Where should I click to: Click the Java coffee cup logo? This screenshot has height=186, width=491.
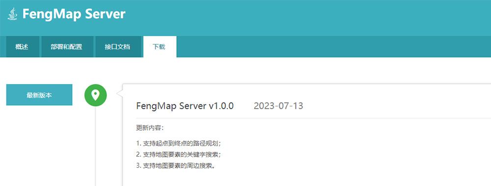click(x=13, y=14)
